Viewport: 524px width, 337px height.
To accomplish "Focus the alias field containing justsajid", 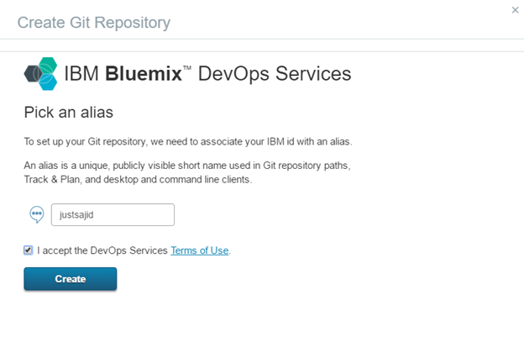I will [x=113, y=214].
